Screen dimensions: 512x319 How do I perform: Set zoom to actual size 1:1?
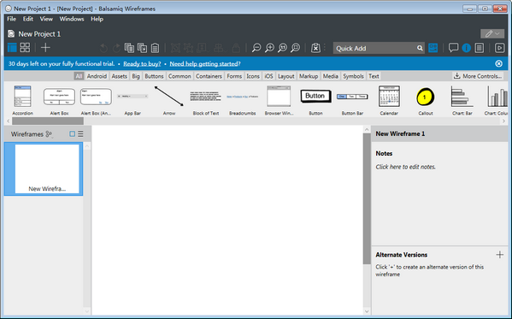[282, 48]
